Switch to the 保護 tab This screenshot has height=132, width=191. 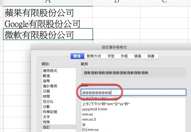[151, 56]
